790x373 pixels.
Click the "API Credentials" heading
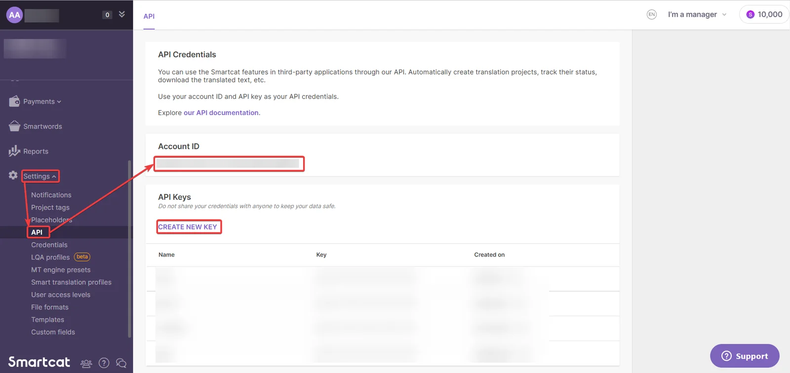pos(187,55)
